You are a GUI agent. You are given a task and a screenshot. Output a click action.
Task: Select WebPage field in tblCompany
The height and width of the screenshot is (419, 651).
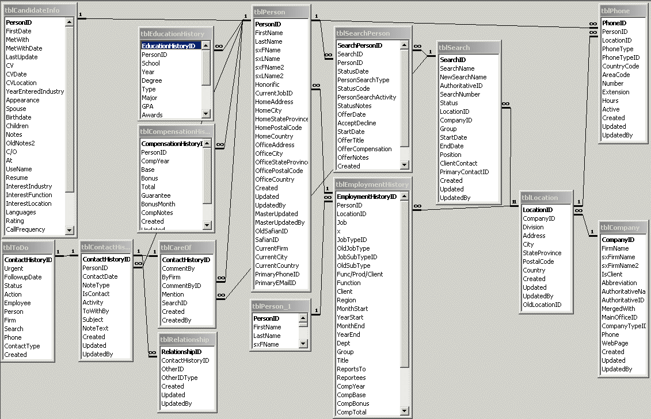[615, 343]
